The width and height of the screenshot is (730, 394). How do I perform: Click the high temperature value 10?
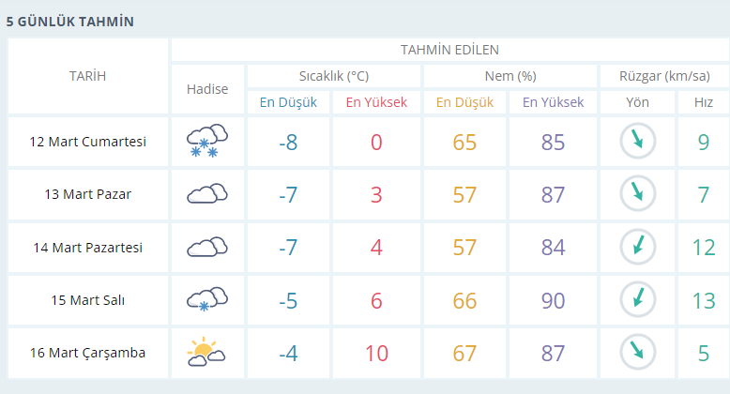(x=376, y=354)
